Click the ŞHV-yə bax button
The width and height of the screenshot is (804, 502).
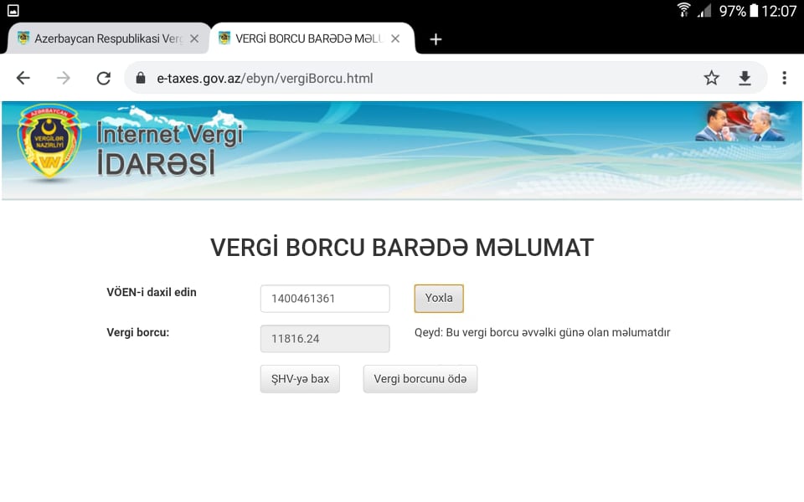pyautogui.click(x=300, y=379)
